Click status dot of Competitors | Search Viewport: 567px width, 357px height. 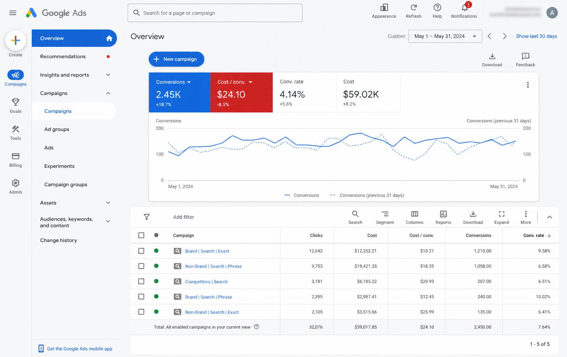(x=156, y=281)
